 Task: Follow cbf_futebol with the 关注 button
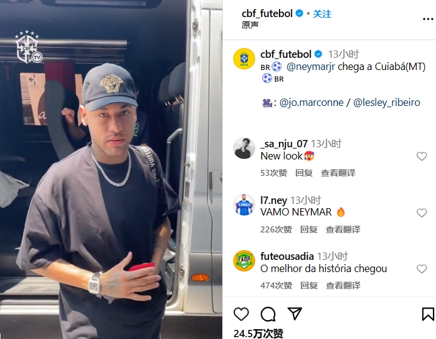pos(322,13)
